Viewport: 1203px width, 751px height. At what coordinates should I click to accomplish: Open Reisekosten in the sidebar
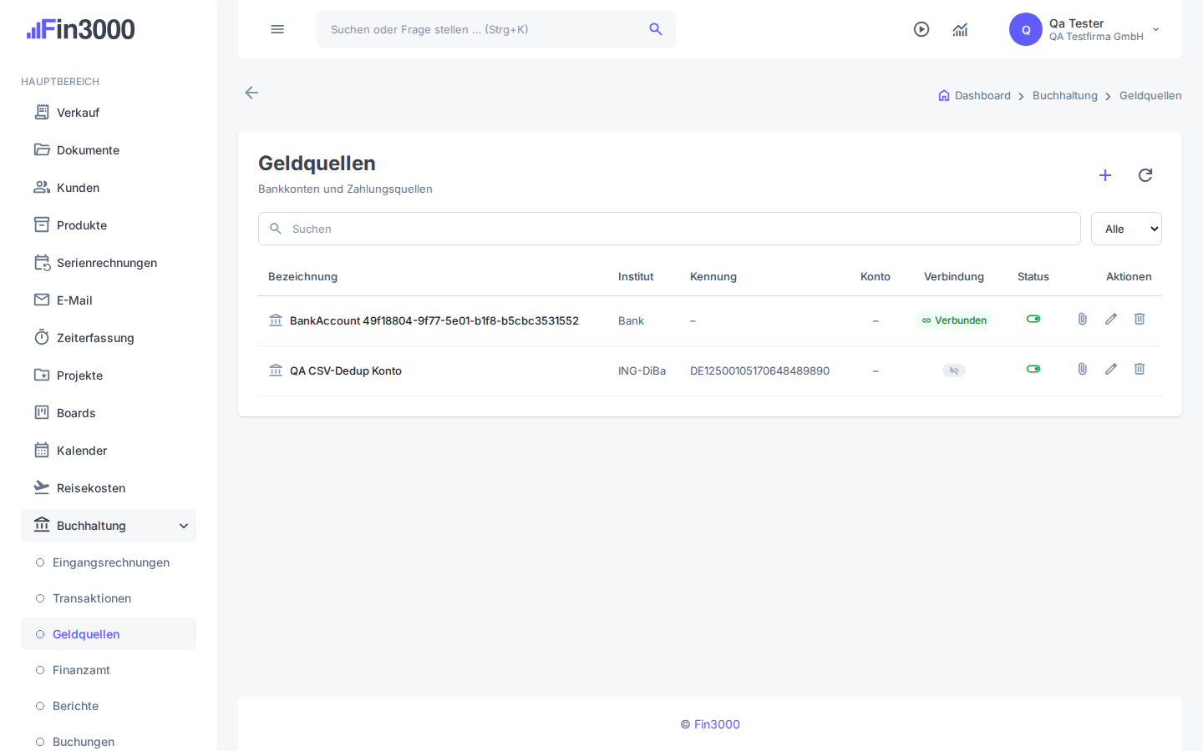click(x=109, y=488)
